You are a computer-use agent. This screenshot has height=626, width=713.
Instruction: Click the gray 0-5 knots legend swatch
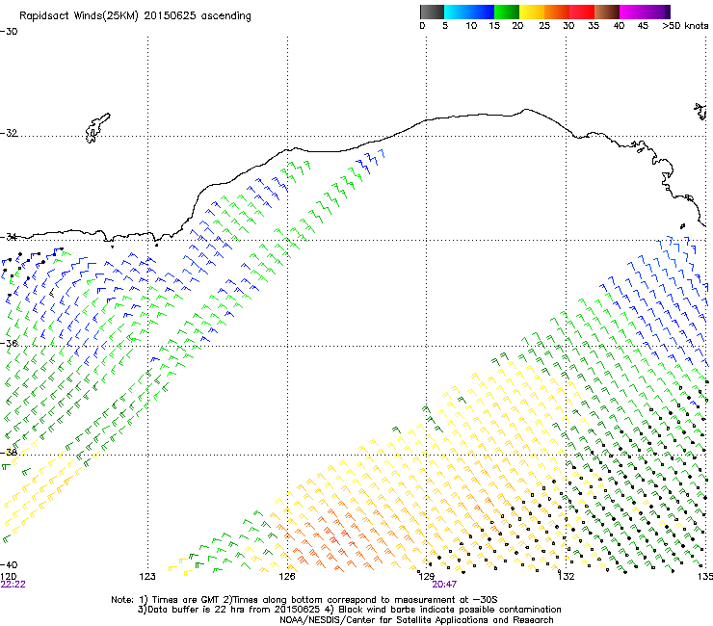point(432,12)
